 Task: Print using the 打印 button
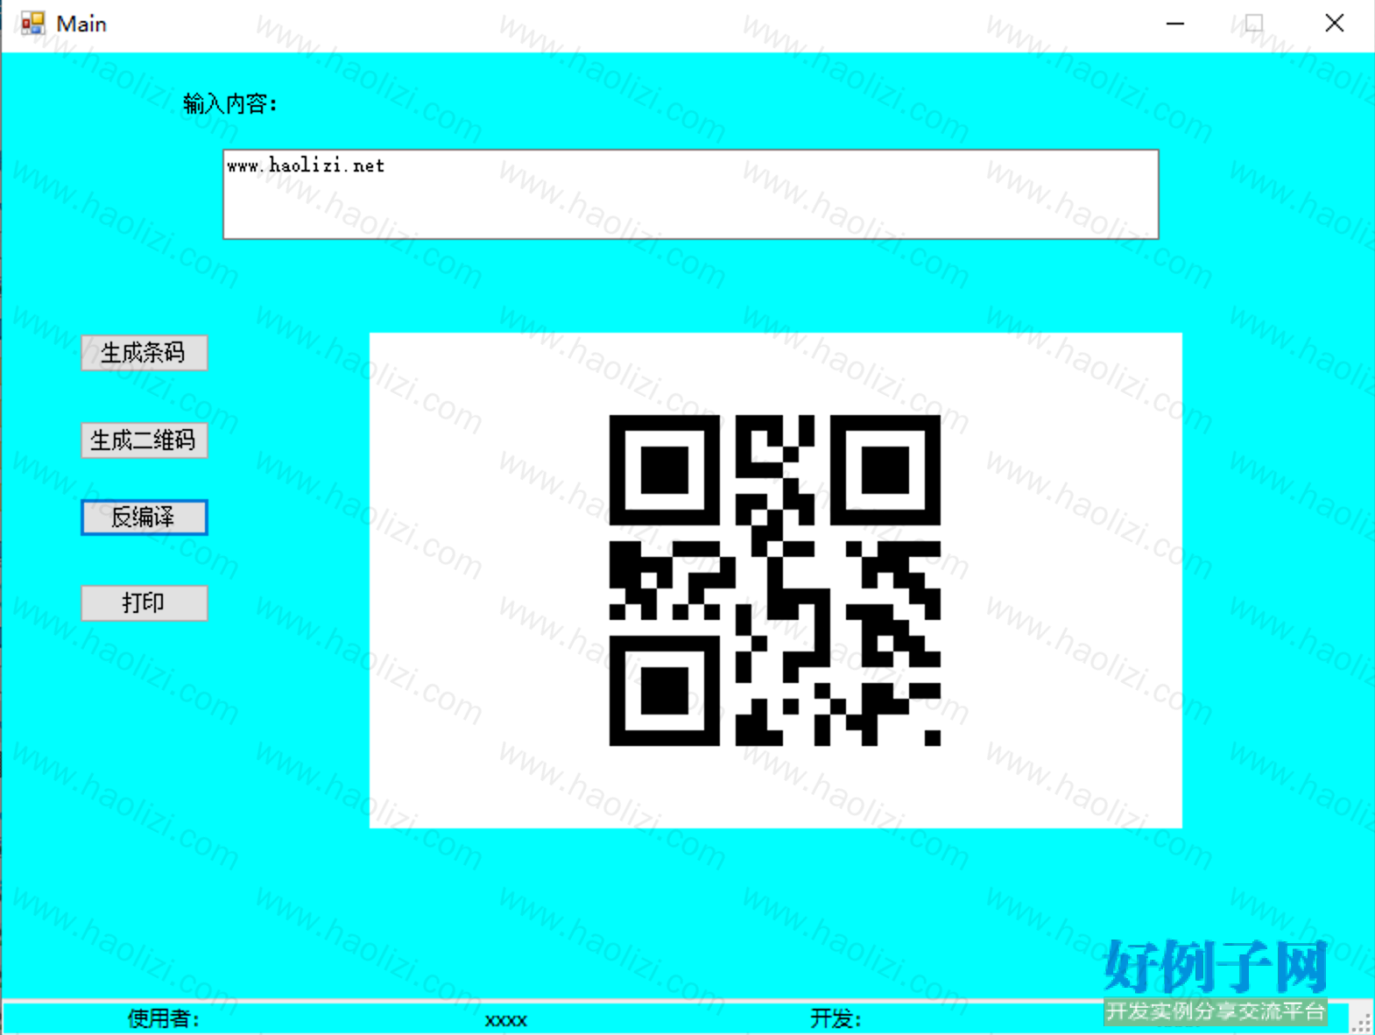[145, 603]
